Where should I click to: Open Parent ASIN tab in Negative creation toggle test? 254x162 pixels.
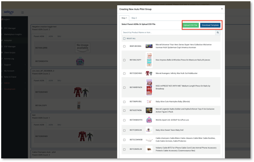pyautogui.click(x=39, y=36)
